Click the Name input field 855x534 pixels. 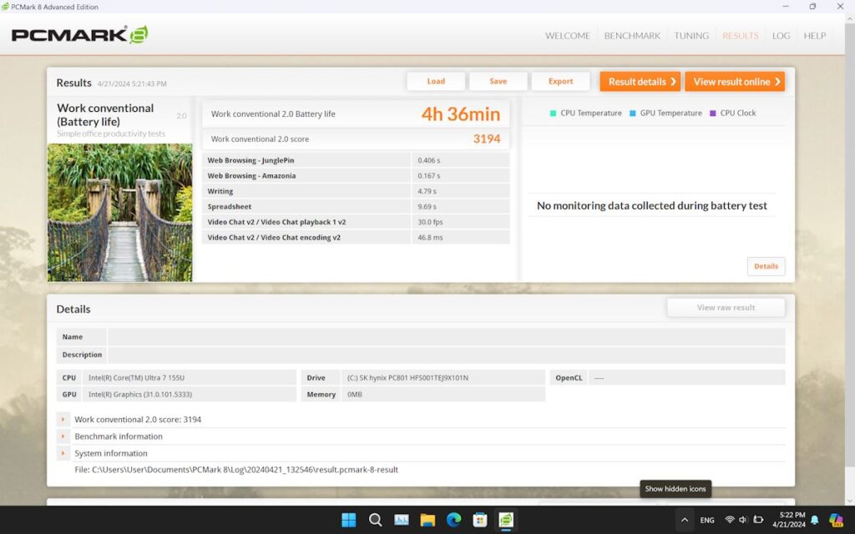click(x=446, y=337)
